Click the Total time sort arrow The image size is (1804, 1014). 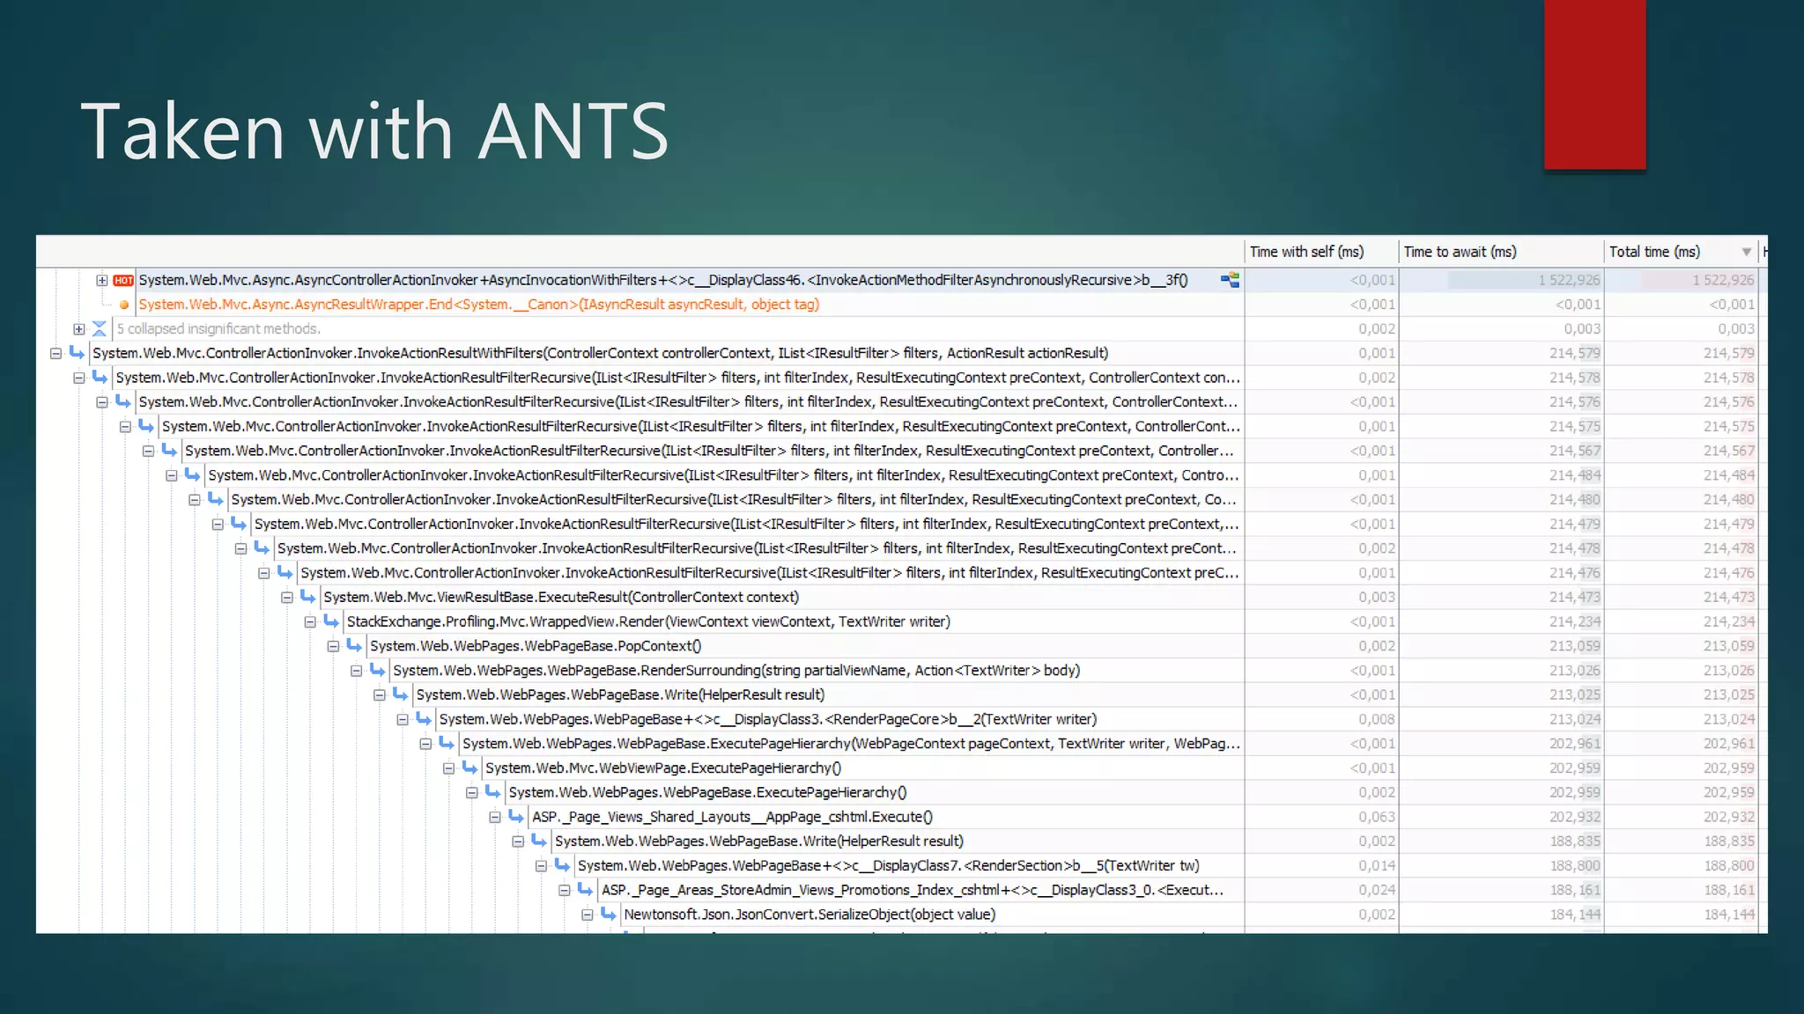(1746, 253)
